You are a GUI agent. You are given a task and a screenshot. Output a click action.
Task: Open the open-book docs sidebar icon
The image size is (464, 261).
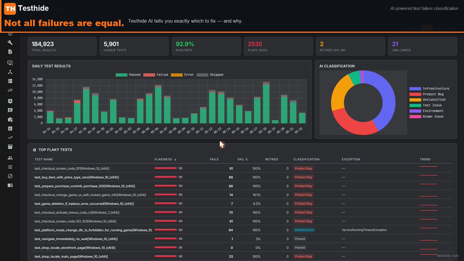10,185
